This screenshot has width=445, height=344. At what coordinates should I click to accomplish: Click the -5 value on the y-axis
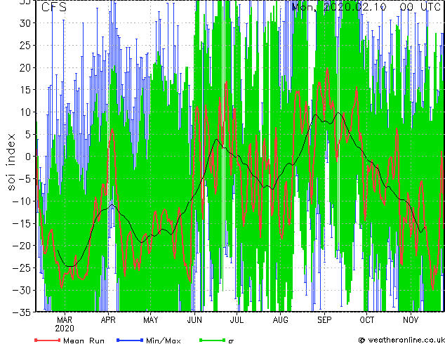point(25,179)
